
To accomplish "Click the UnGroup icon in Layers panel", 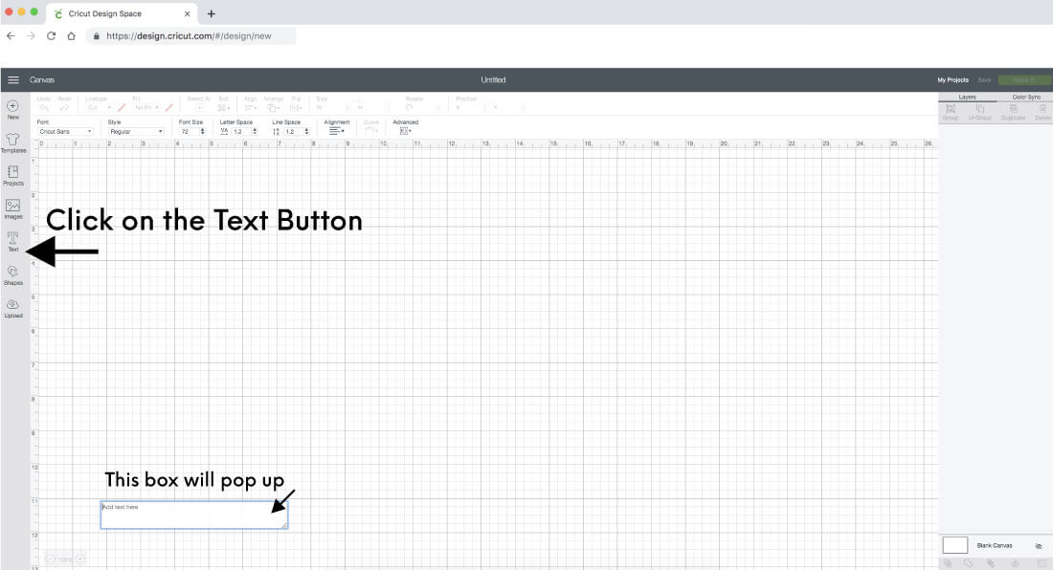I will click(x=980, y=109).
